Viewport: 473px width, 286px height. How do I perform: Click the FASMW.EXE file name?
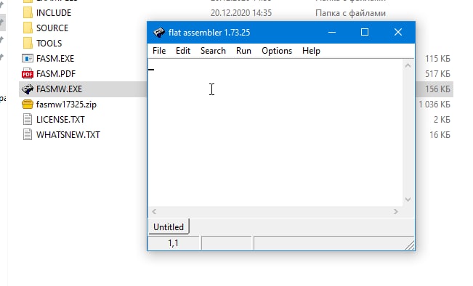(x=59, y=89)
